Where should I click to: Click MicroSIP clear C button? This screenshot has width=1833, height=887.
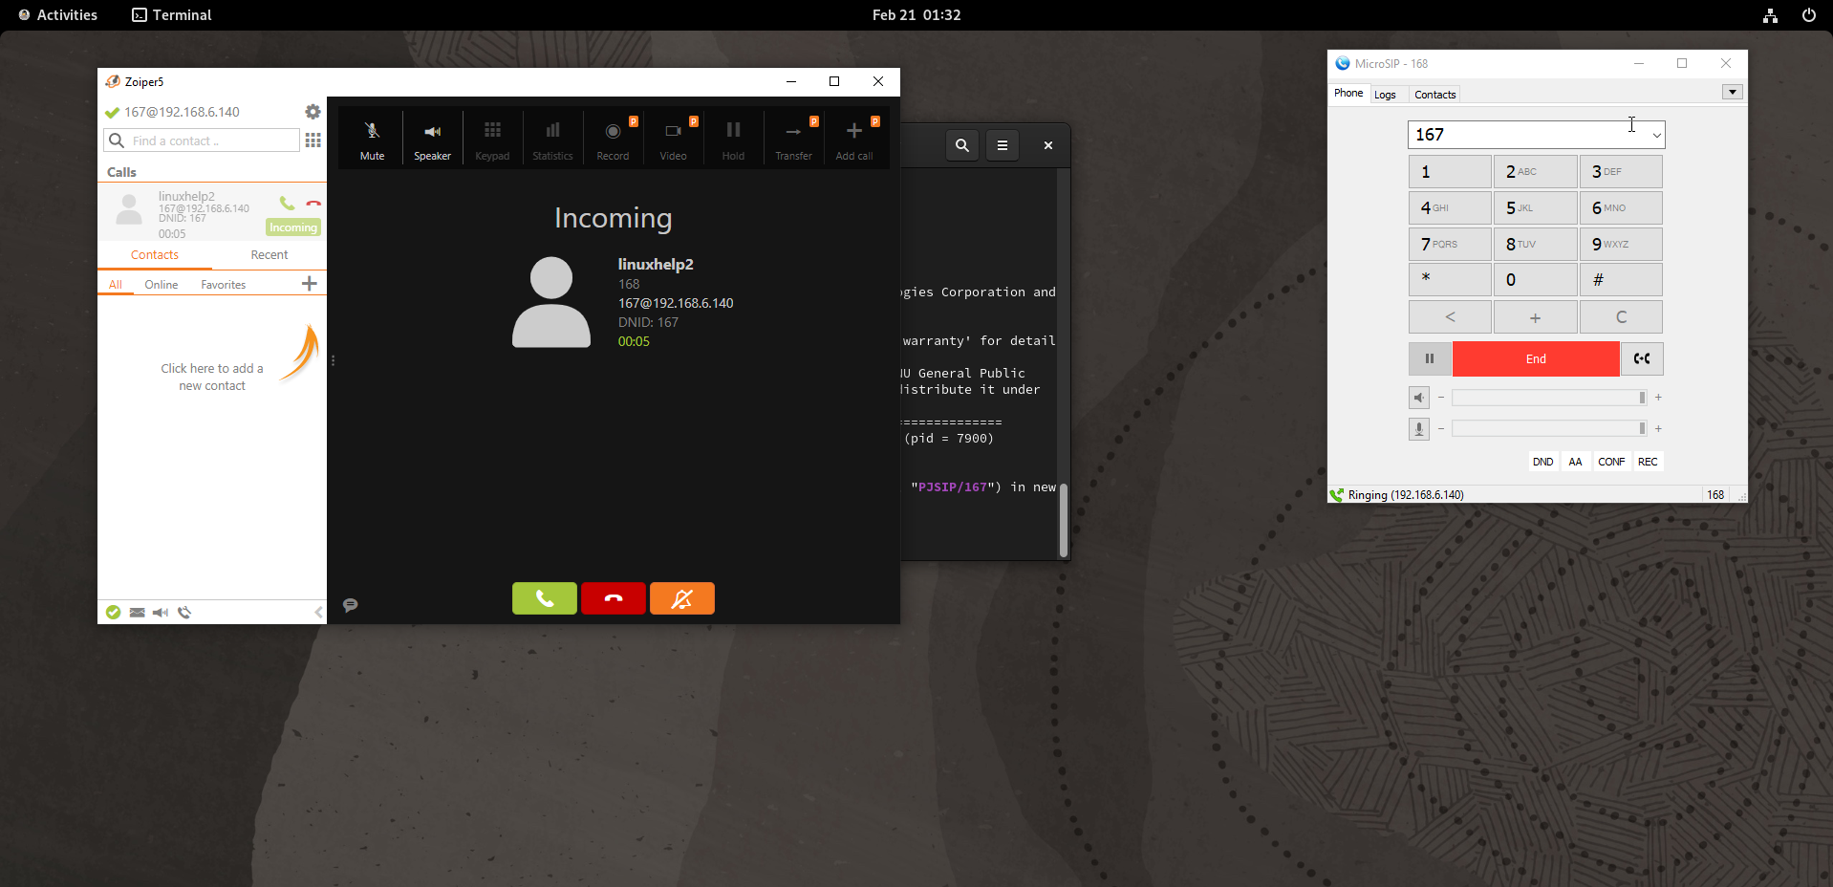tap(1621, 317)
